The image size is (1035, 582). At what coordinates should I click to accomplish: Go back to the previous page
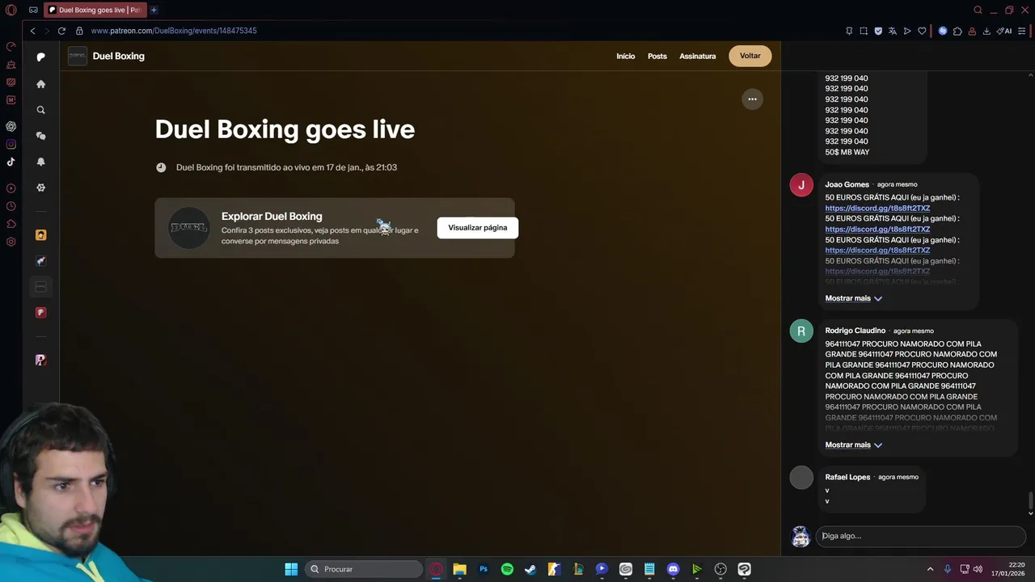(x=32, y=31)
